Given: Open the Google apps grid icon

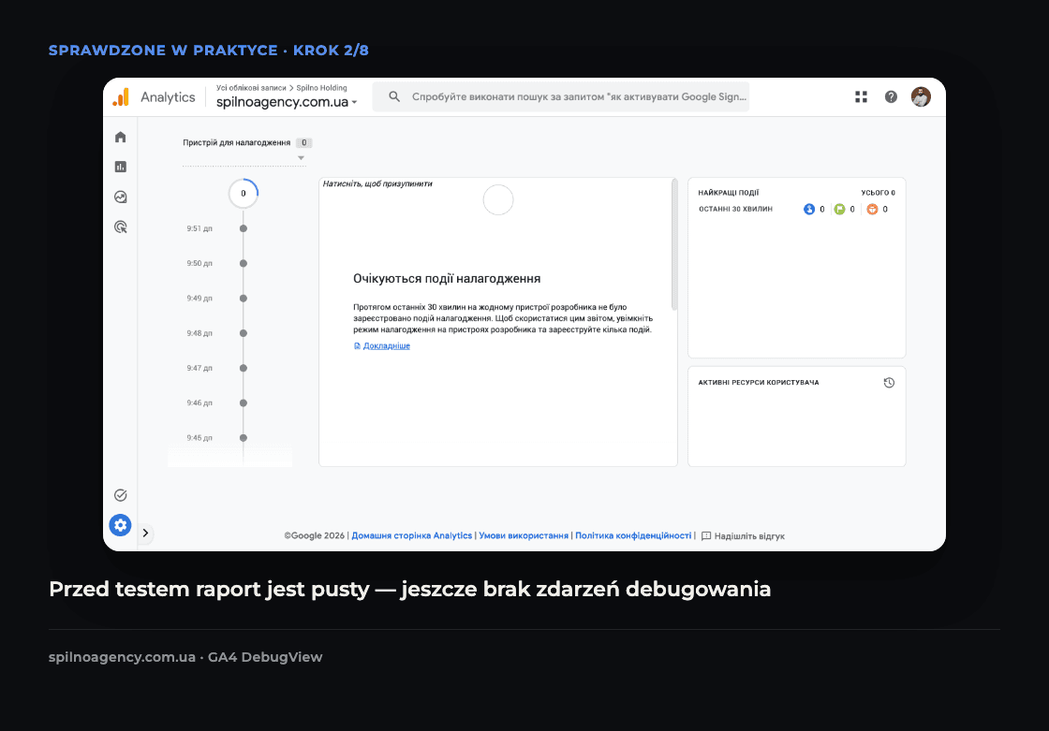Looking at the screenshot, I should (x=861, y=97).
